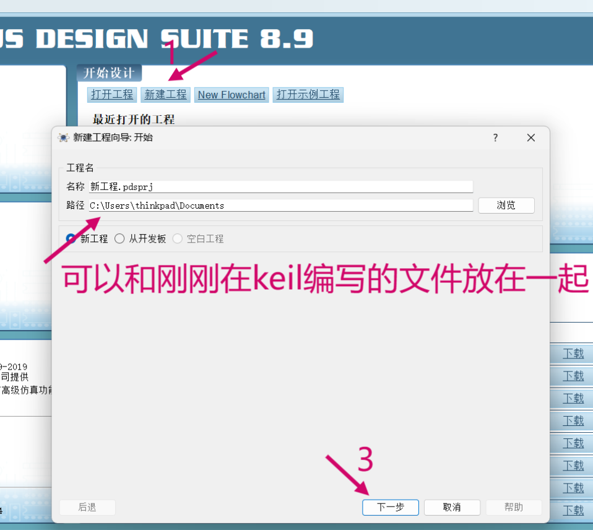Switch to the 开始设计 tab header

pyautogui.click(x=109, y=73)
